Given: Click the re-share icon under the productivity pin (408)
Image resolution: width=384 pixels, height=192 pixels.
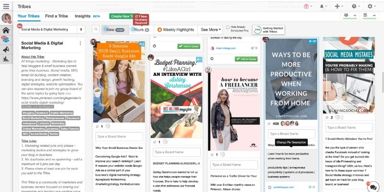Looking at the screenshot, I should point(269,124).
